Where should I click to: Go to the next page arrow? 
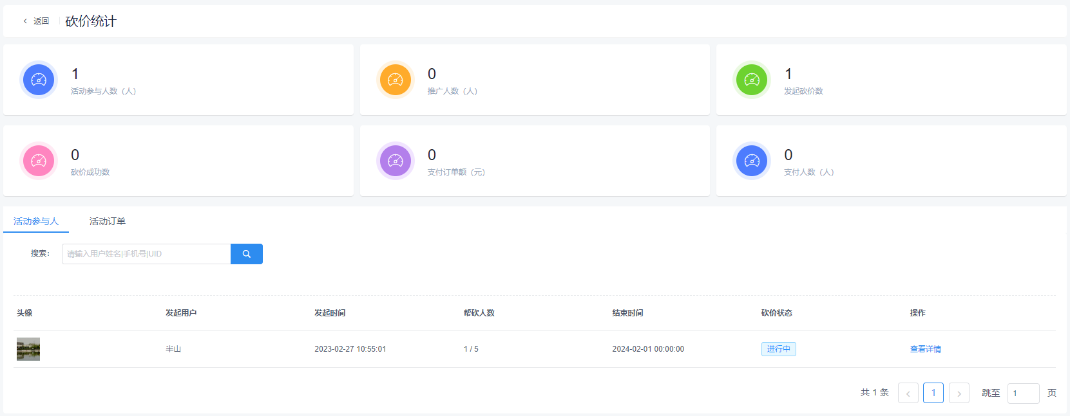point(959,393)
